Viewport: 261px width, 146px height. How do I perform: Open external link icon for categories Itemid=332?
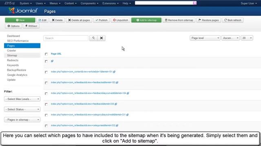click(x=117, y=125)
